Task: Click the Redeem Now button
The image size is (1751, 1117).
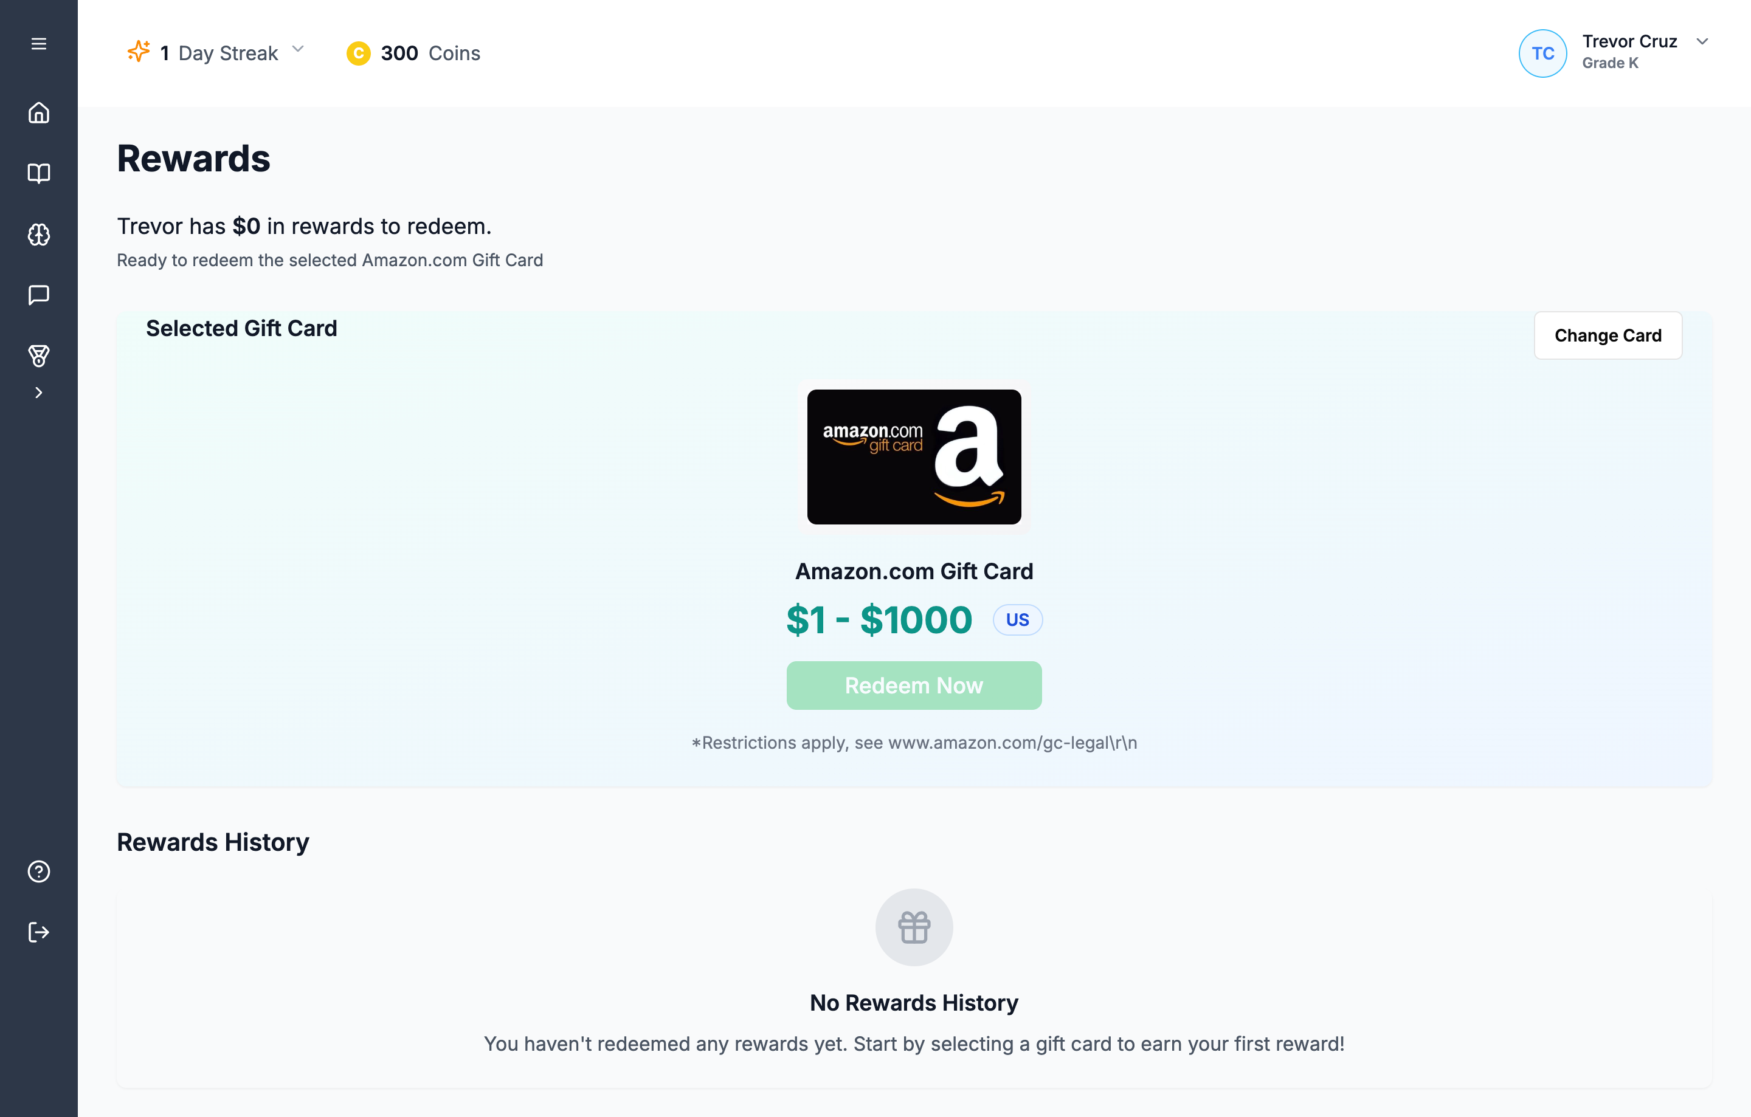Action: coord(913,686)
